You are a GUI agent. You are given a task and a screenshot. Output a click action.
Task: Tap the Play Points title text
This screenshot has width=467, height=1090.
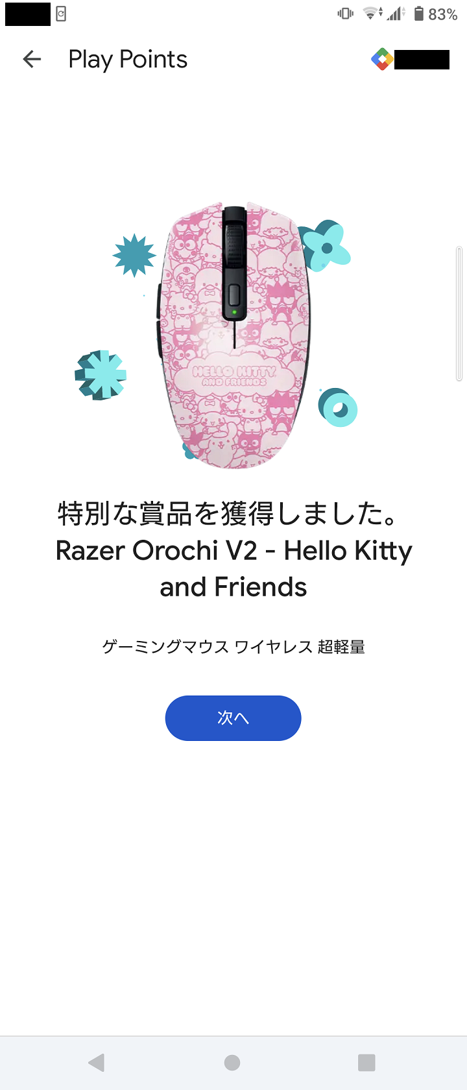pyautogui.click(x=128, y=60)
